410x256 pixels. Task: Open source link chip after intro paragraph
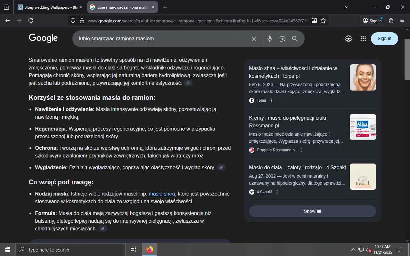(188, 83)
